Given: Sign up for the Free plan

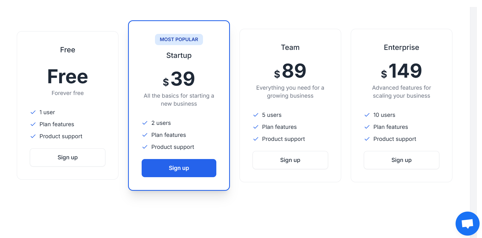Looking at the screenshot, I should 67,157.
